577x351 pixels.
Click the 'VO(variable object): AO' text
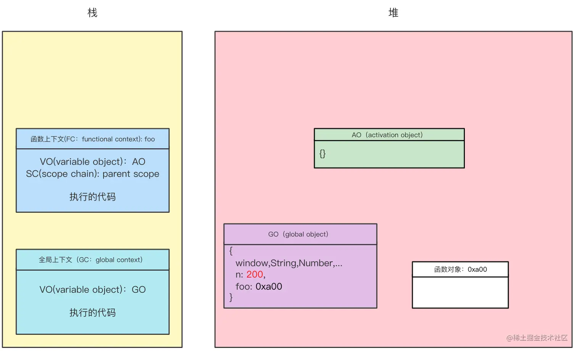[93, 162]
